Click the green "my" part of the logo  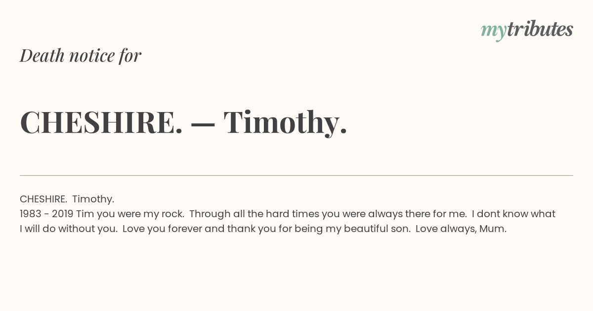[494, 32]
